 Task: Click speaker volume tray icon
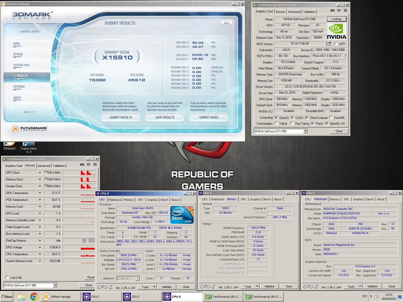[x=377, y=297]
